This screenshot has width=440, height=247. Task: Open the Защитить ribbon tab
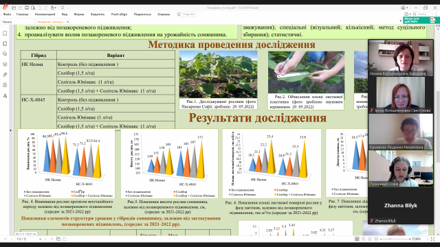[x=98, y=14]
